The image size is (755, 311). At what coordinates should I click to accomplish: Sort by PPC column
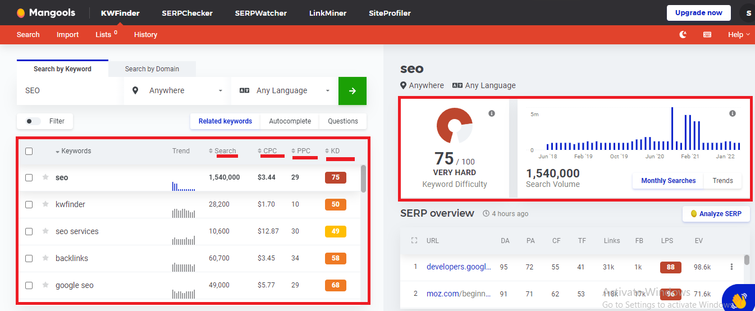301,151
